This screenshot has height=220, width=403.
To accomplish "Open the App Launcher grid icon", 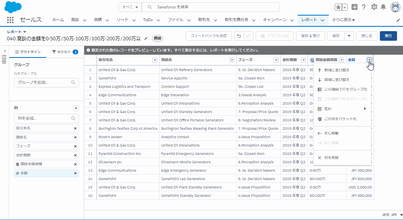I will (x=10, y=20).
